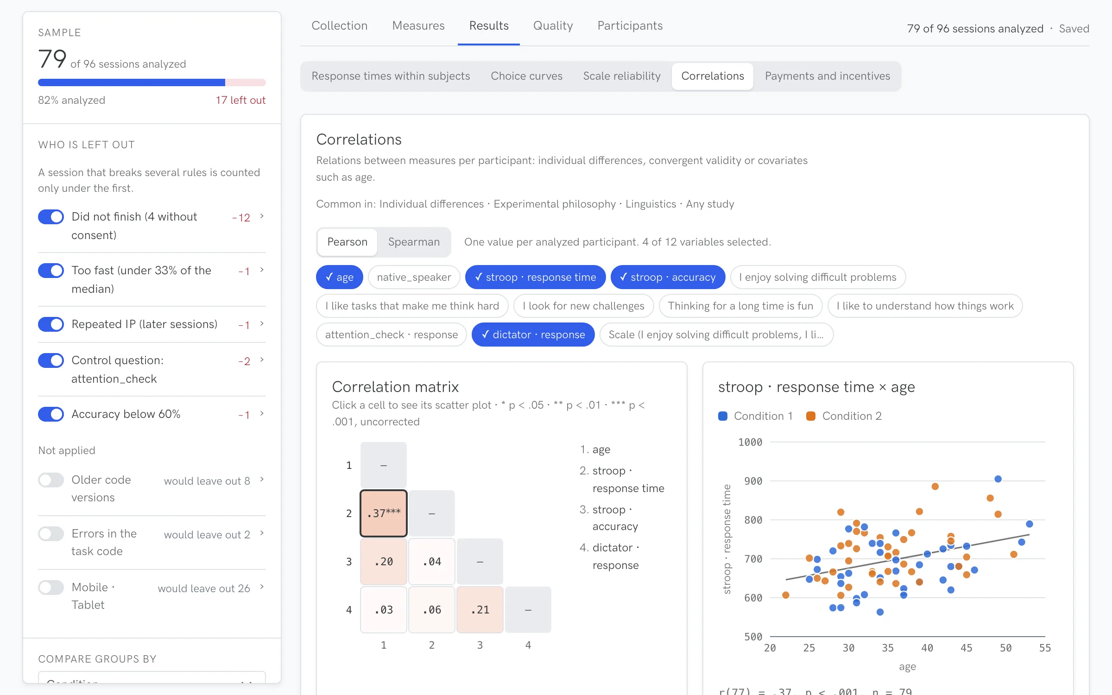
Task: Open Choice curves sub-tab
Action: [526, 76]
